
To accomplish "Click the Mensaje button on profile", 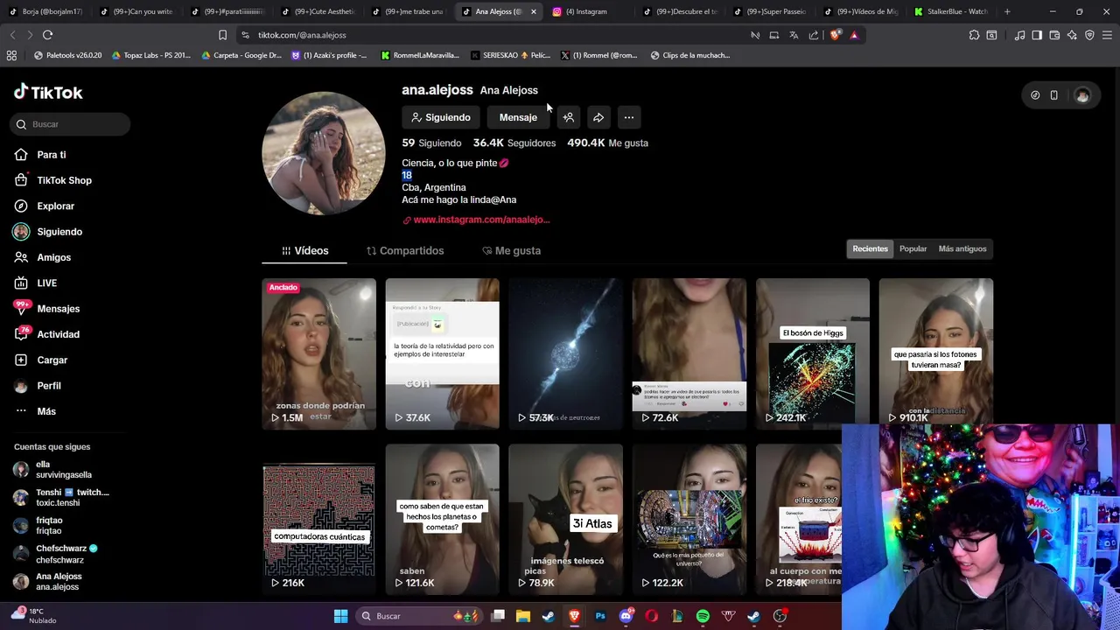I will pos(518,117).
